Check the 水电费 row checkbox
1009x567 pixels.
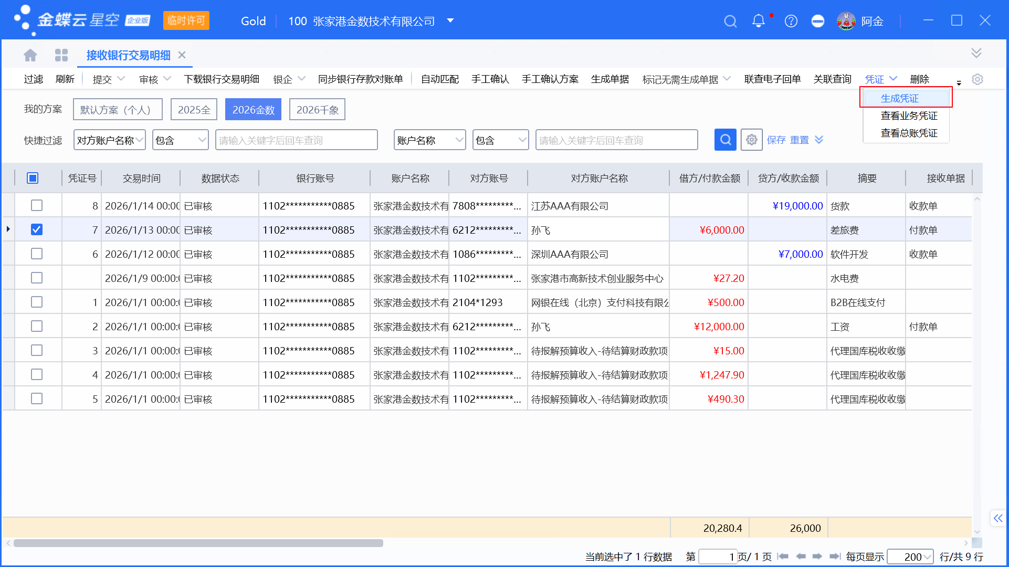[x=37, y=278]
